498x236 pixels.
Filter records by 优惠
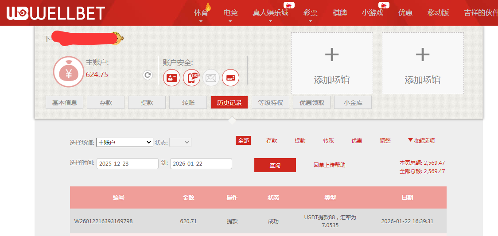click(357, 141)
